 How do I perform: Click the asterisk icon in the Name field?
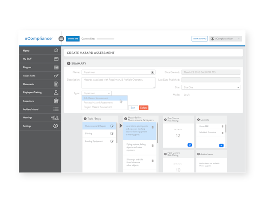click(152, 72)
